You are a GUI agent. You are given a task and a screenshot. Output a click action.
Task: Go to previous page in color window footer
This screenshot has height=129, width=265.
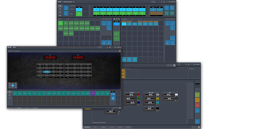coord(193,127)
